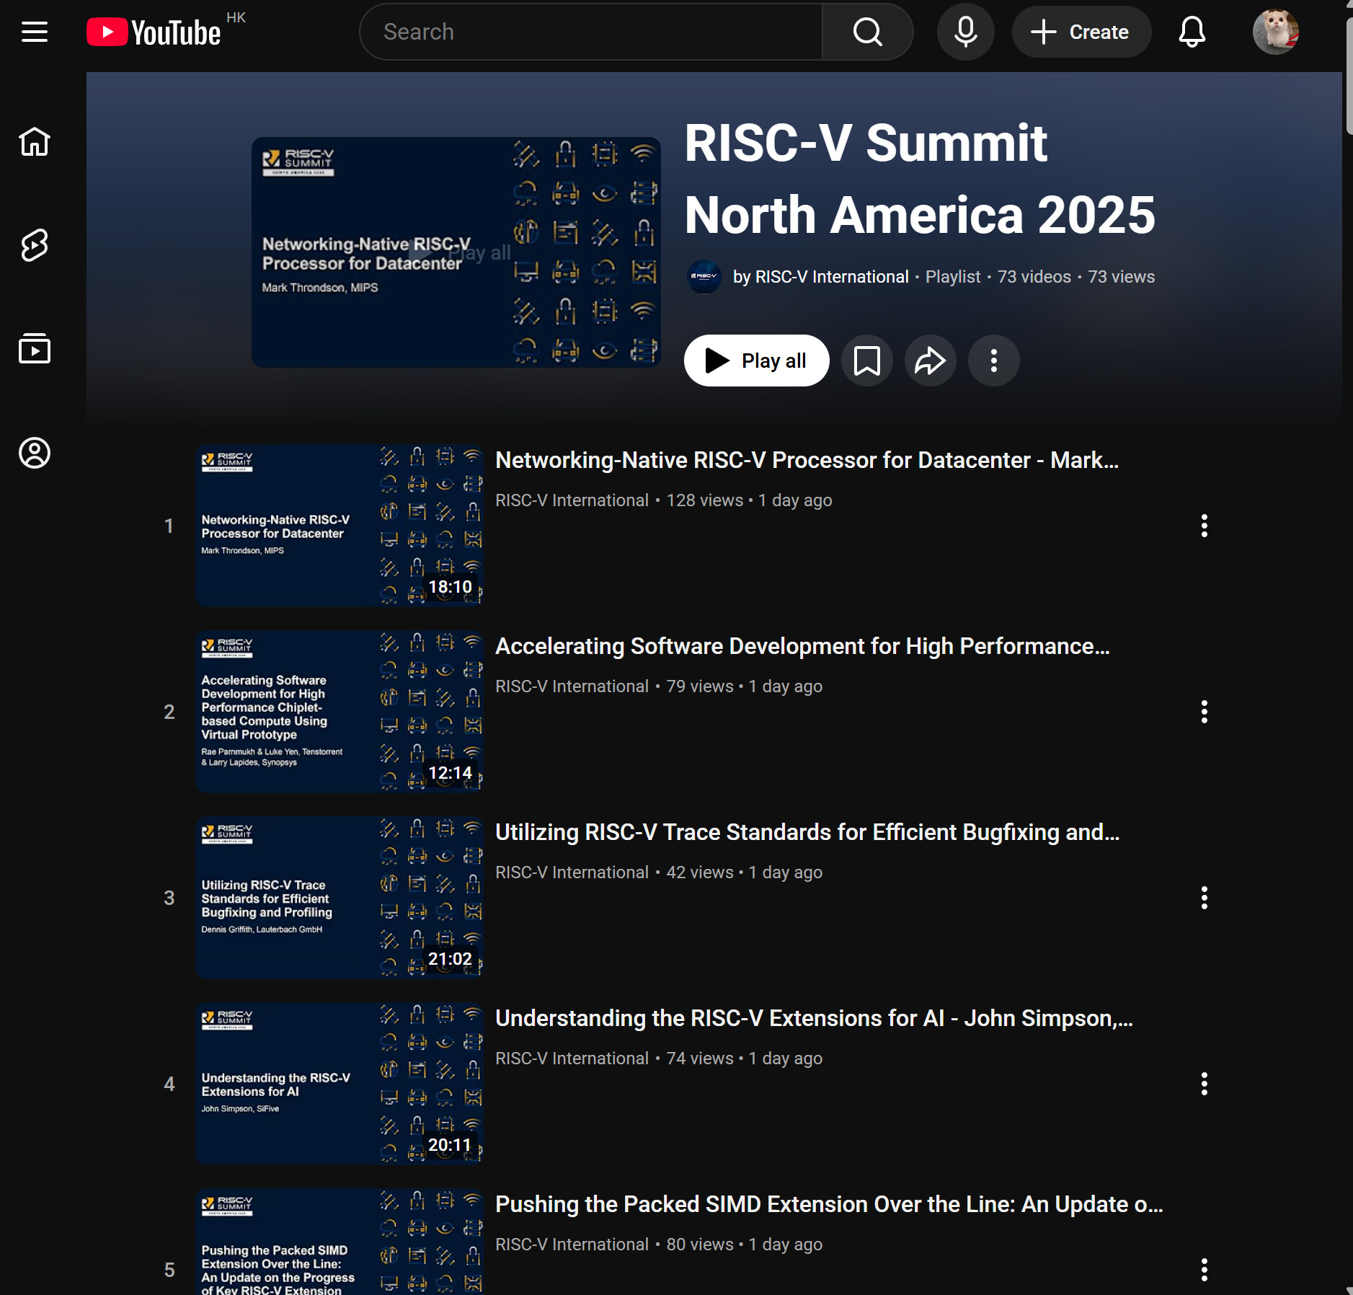The height and width of the screenshot is (1295, 1353).
Task: Open Subscriptions in the sidebar
Action: click(x=34, y=349)
